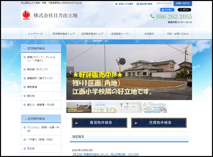Click the large 賃貸物件検索 banner button
The width and height of the screenshot is (213, 157).
click(x=100, y=123)
